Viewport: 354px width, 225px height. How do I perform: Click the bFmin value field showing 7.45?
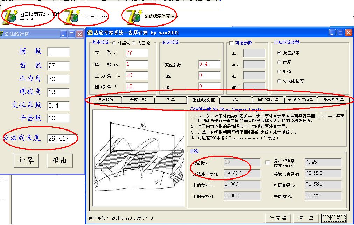[x=323, y=162]
